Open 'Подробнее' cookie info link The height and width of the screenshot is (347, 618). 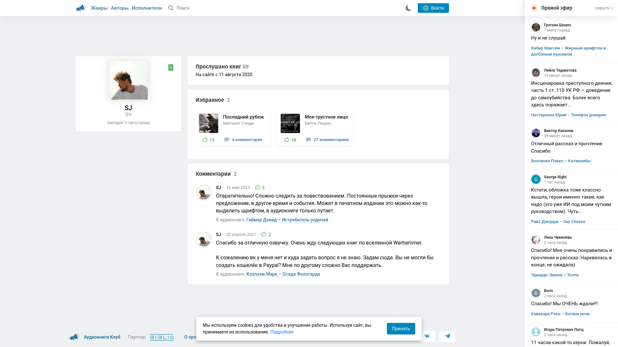tap(282, 332)
